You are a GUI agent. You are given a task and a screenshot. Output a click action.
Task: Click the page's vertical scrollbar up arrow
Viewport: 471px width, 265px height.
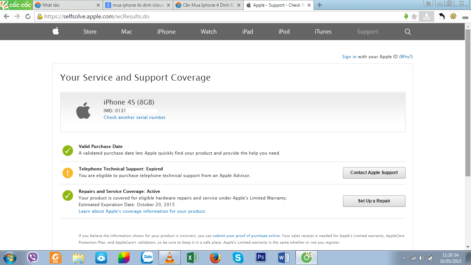coord(468,26)
